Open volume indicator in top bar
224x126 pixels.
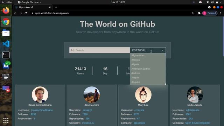pyautogui.click(x=212, y=2)
